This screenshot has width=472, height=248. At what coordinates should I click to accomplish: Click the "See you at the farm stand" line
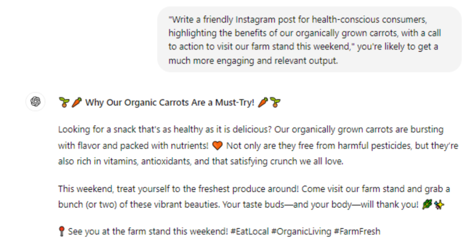click(148, 232)
